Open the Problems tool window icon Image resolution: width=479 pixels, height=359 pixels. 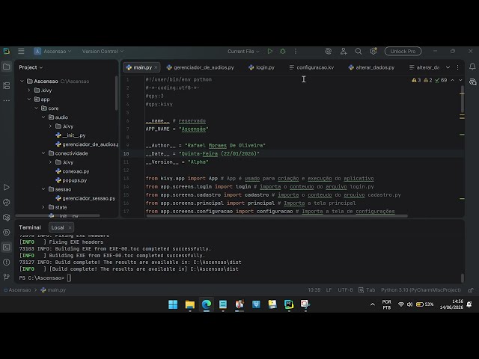click(7, 263)
